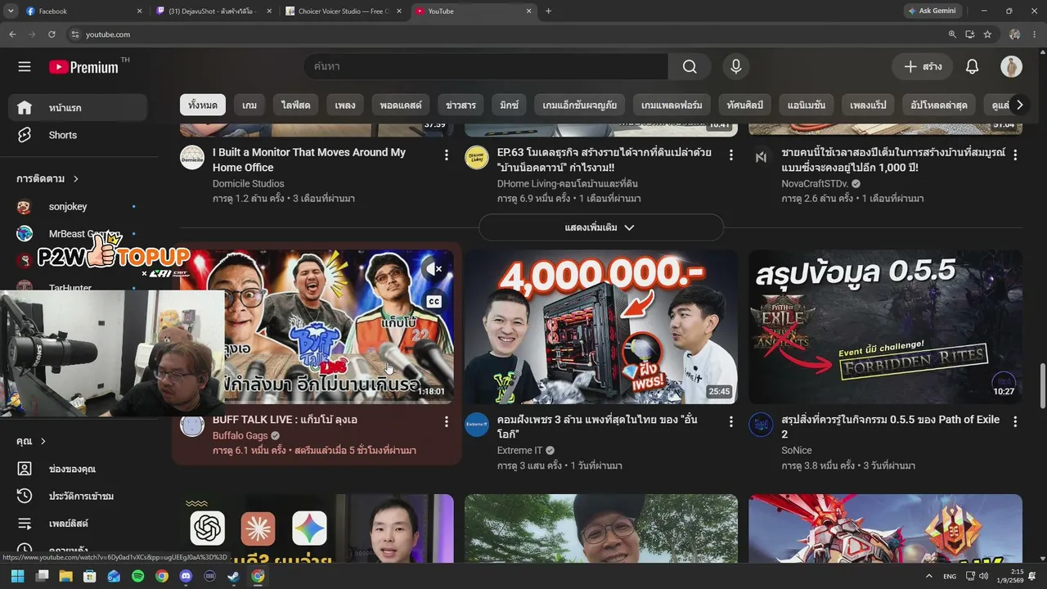The width and height of the screenshot is (1047, 589).
Task: Open options for EP.63 video
Action: pyautogui.click(x=730, y=155)
